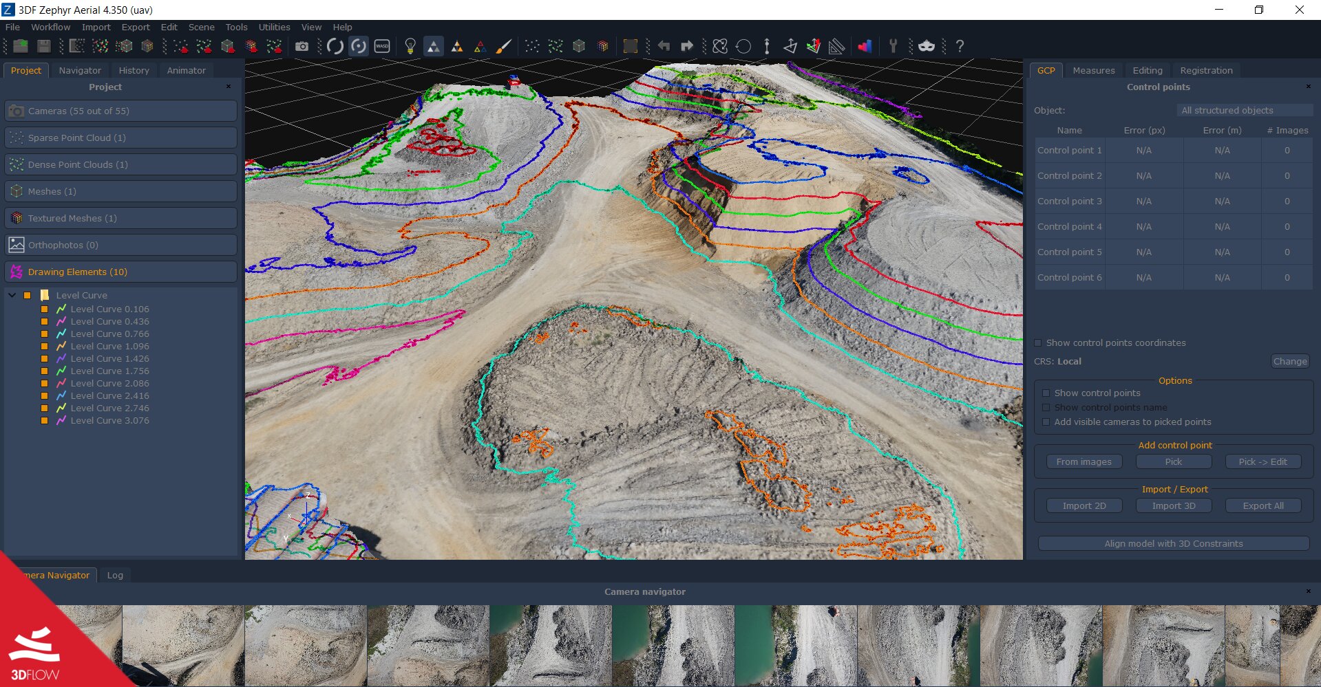The image size is (1321, 687).
Task: Open the Workflow menu
Action: [50, 27]
